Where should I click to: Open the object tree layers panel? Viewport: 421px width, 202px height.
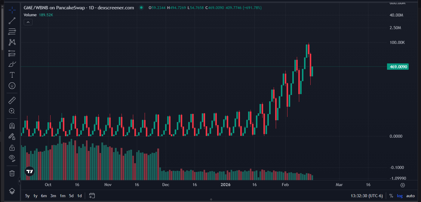coord(12,191)
